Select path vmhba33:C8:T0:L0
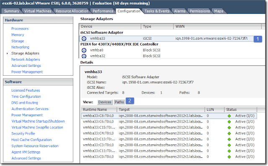 click(169, 116)
